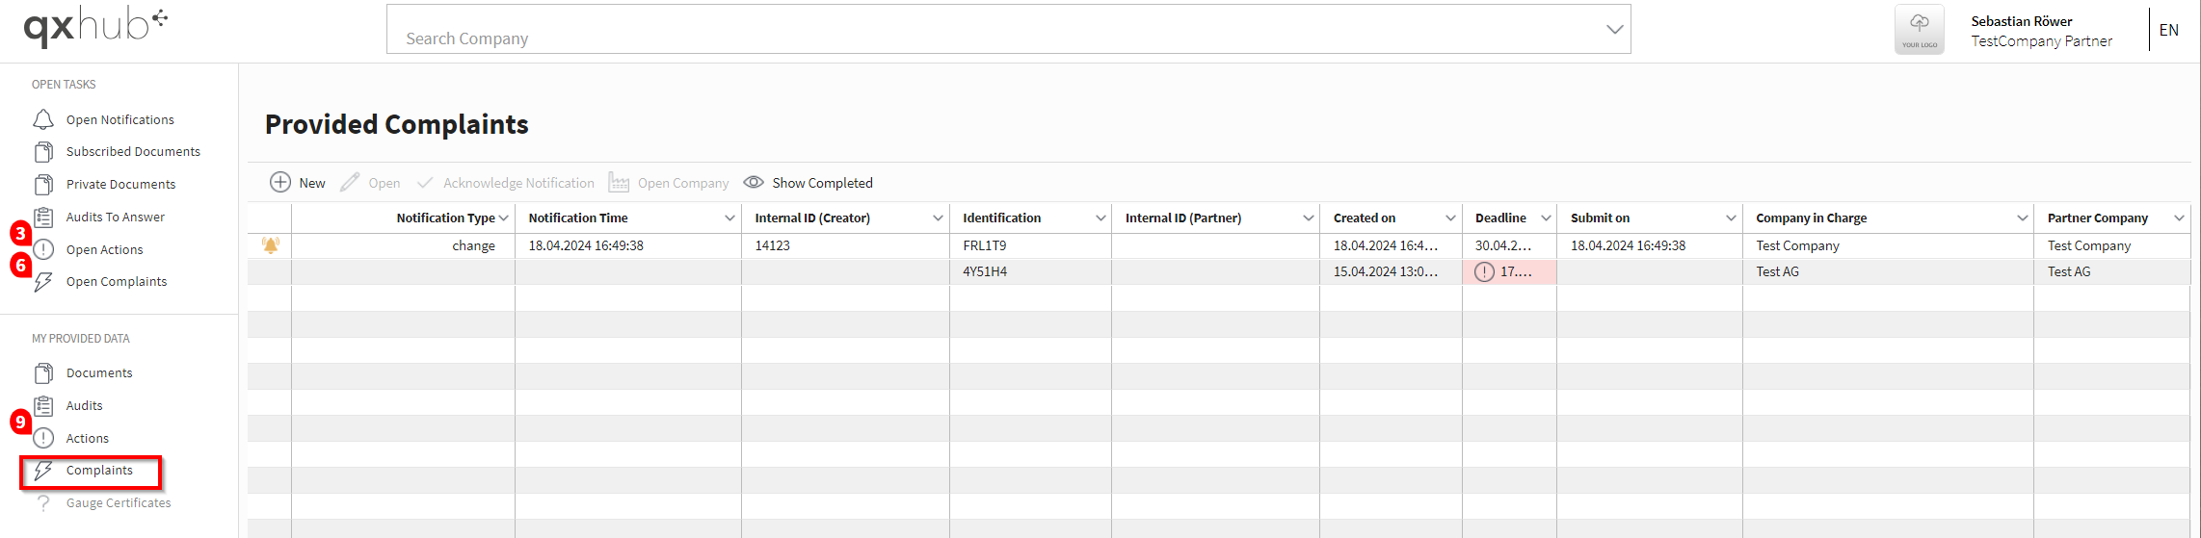Open the Open Complaints lightning icon
Viewport: 2201px width, 538px height.
coord(43,282)
